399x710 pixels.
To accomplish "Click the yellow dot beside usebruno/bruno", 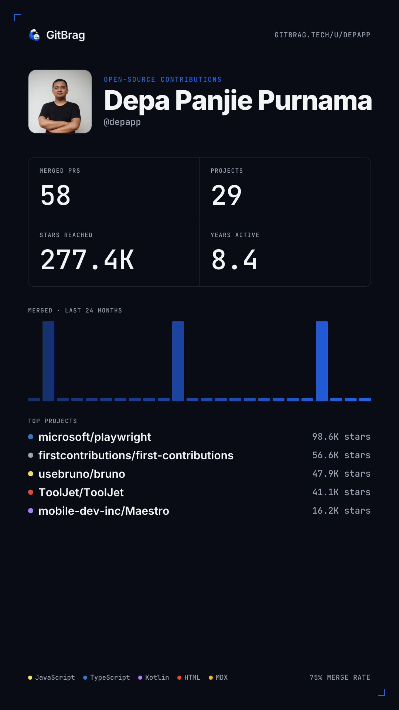I will pos(31,474).
